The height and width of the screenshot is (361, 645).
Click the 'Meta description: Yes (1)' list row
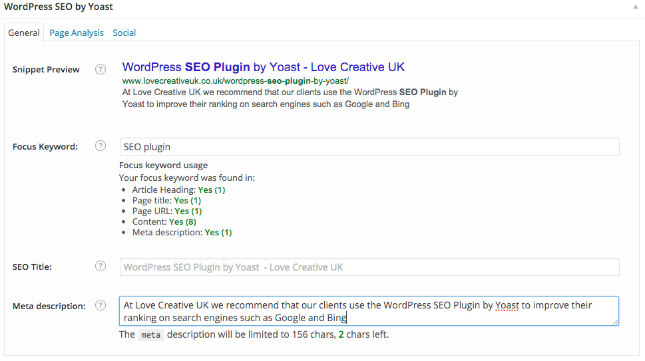[182, 233]
